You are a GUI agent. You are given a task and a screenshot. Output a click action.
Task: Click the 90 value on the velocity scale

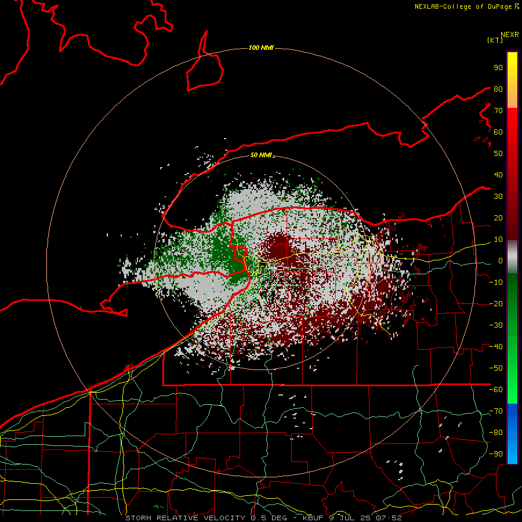click(498, 68)
